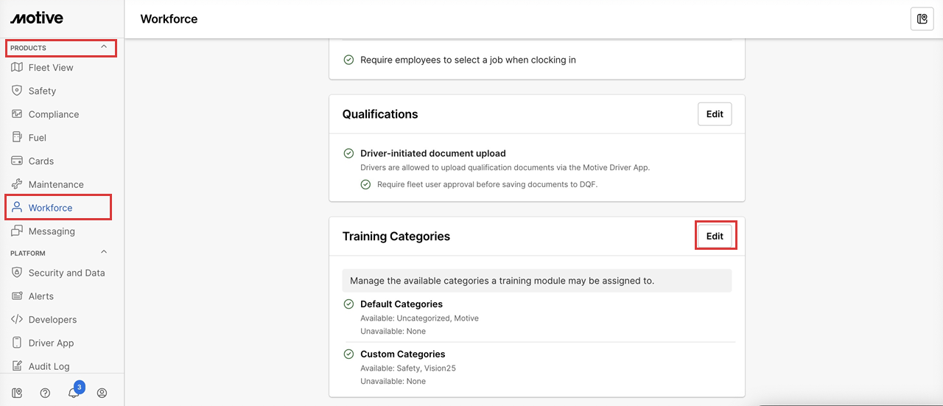This screenshot has width=943, height=406.
Task: Open the user profile icon
Action: [x=102, y=393]
